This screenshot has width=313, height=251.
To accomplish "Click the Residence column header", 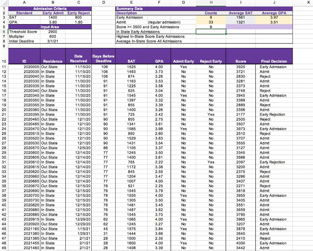I will point(53,56).
